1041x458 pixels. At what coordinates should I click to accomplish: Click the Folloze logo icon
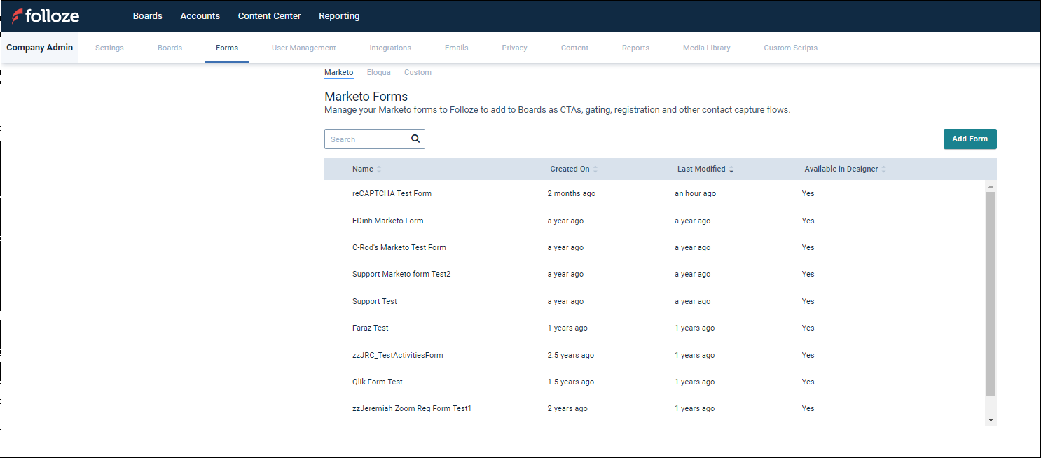(x=17, y=16)
